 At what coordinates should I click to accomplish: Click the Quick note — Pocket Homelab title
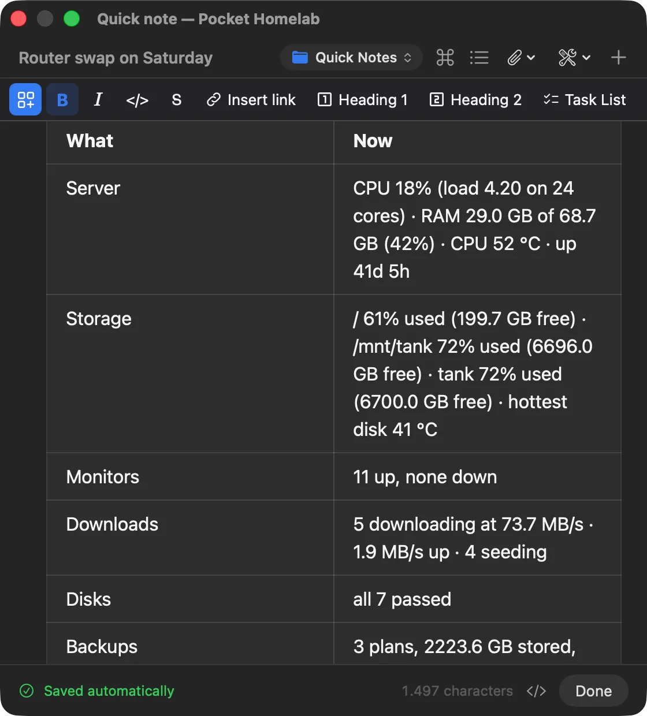coord(208,19)
